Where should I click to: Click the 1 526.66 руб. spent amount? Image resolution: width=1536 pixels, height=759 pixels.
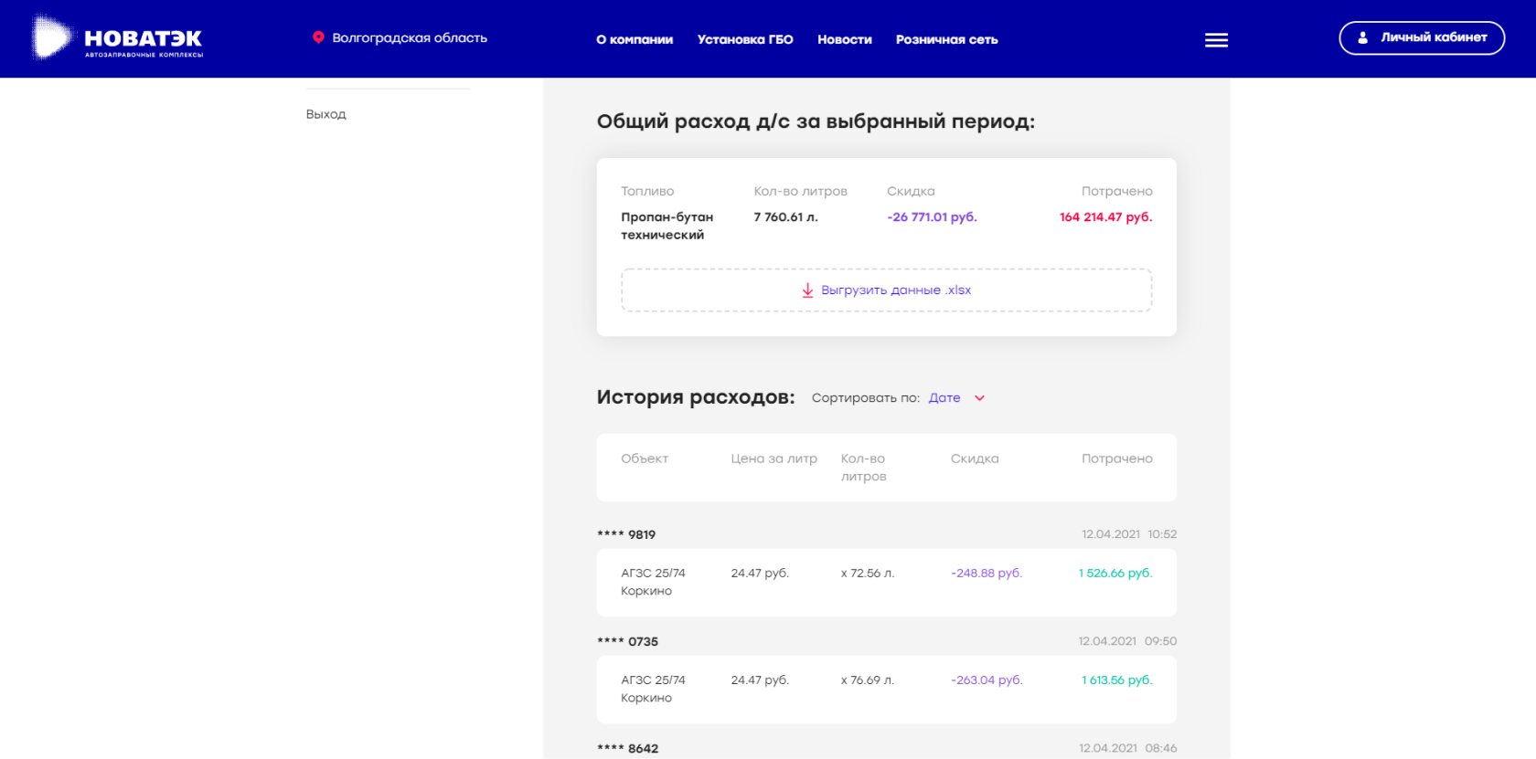(1115, 574)
